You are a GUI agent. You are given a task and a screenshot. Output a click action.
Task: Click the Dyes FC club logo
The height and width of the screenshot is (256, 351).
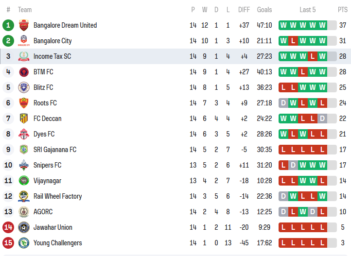pos(24,134)
